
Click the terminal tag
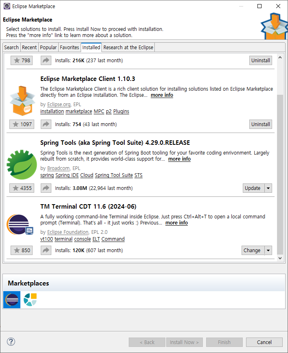[64, 239]
